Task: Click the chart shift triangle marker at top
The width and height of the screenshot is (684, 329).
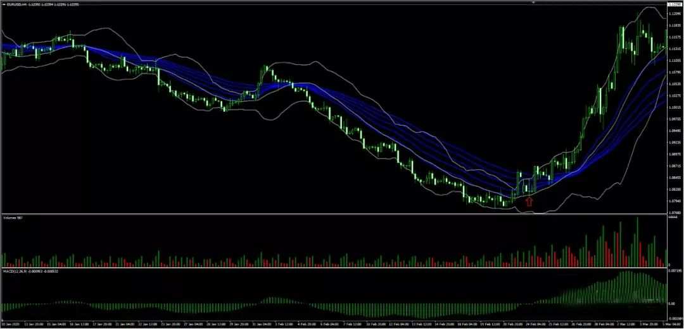Action: pos(533,3)
